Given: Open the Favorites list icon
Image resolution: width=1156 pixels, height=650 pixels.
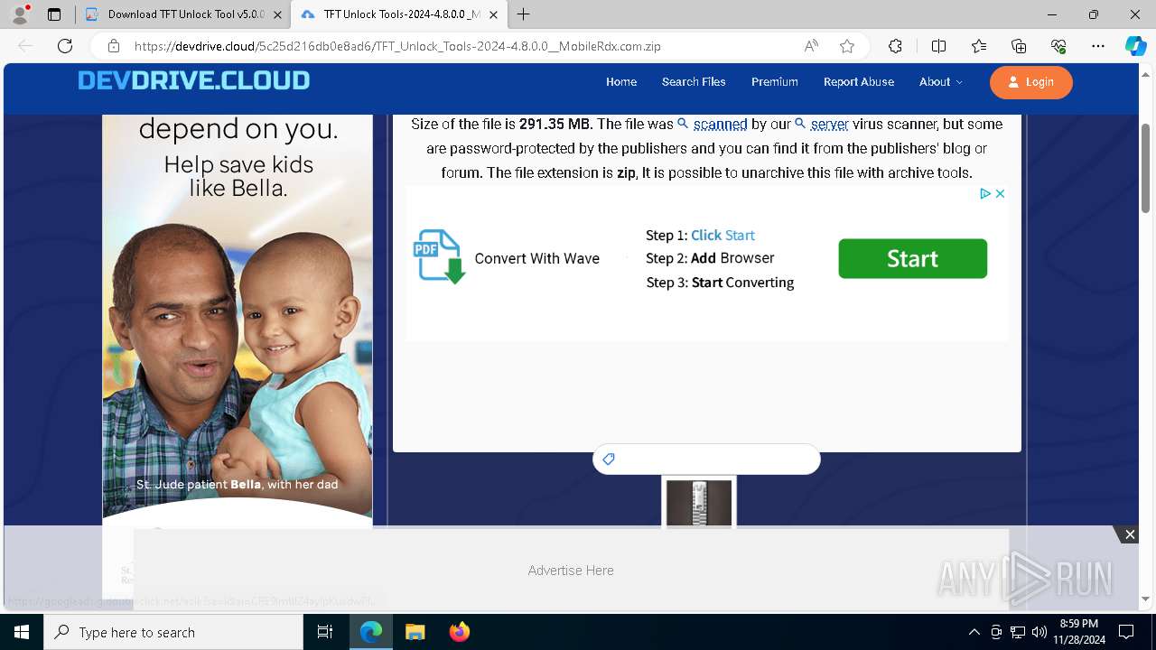Looking at the screenshot, I should click(979, 46).
